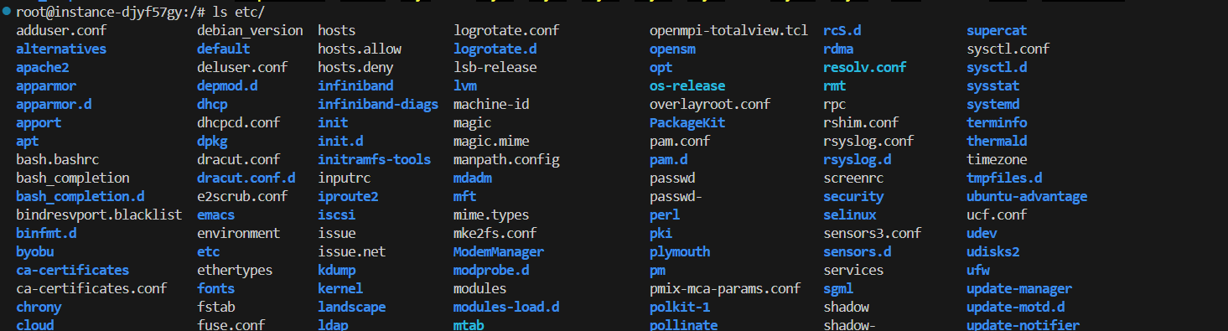Select the inputrc file entry
The width and height of the screenshot is (1228, 331).
[344, 178]
